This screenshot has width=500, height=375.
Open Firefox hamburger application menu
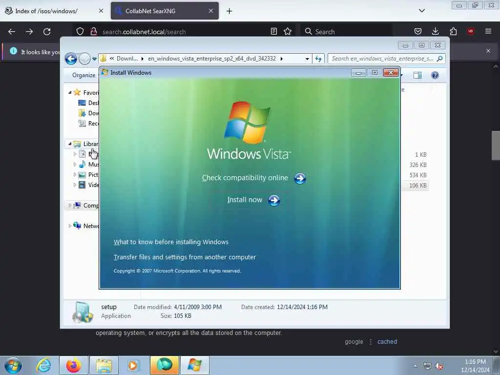pyautogui.click(x=488, y=31)
